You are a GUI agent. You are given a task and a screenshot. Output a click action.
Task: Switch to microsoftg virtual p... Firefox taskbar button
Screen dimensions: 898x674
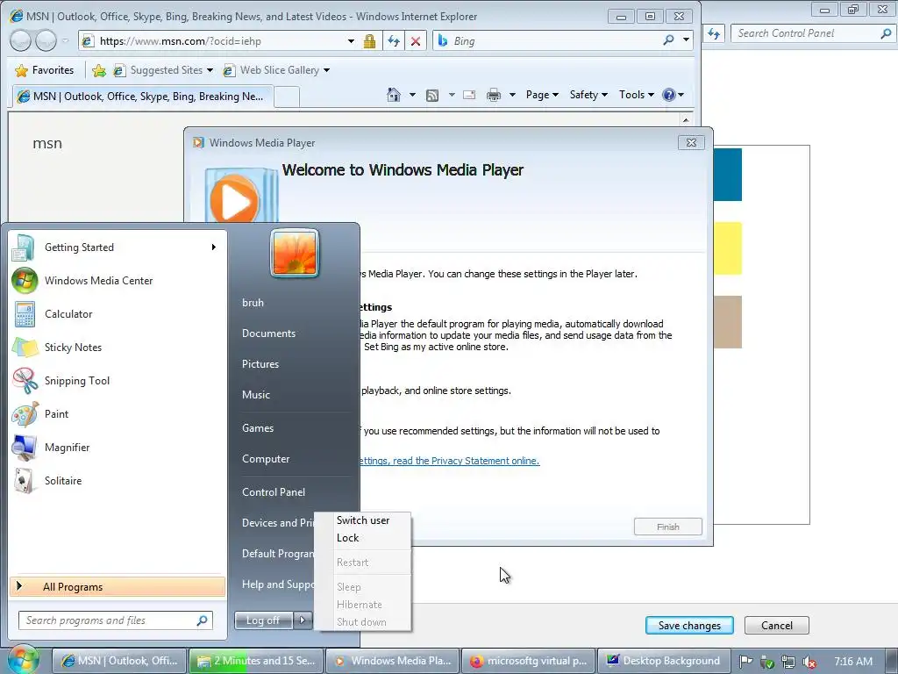[x=529, y=661]
